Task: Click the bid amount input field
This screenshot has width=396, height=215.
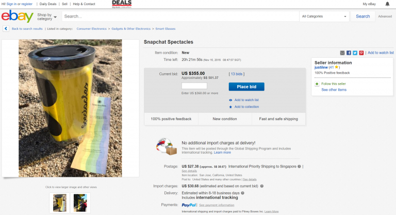Action: [x=194, y=86]
